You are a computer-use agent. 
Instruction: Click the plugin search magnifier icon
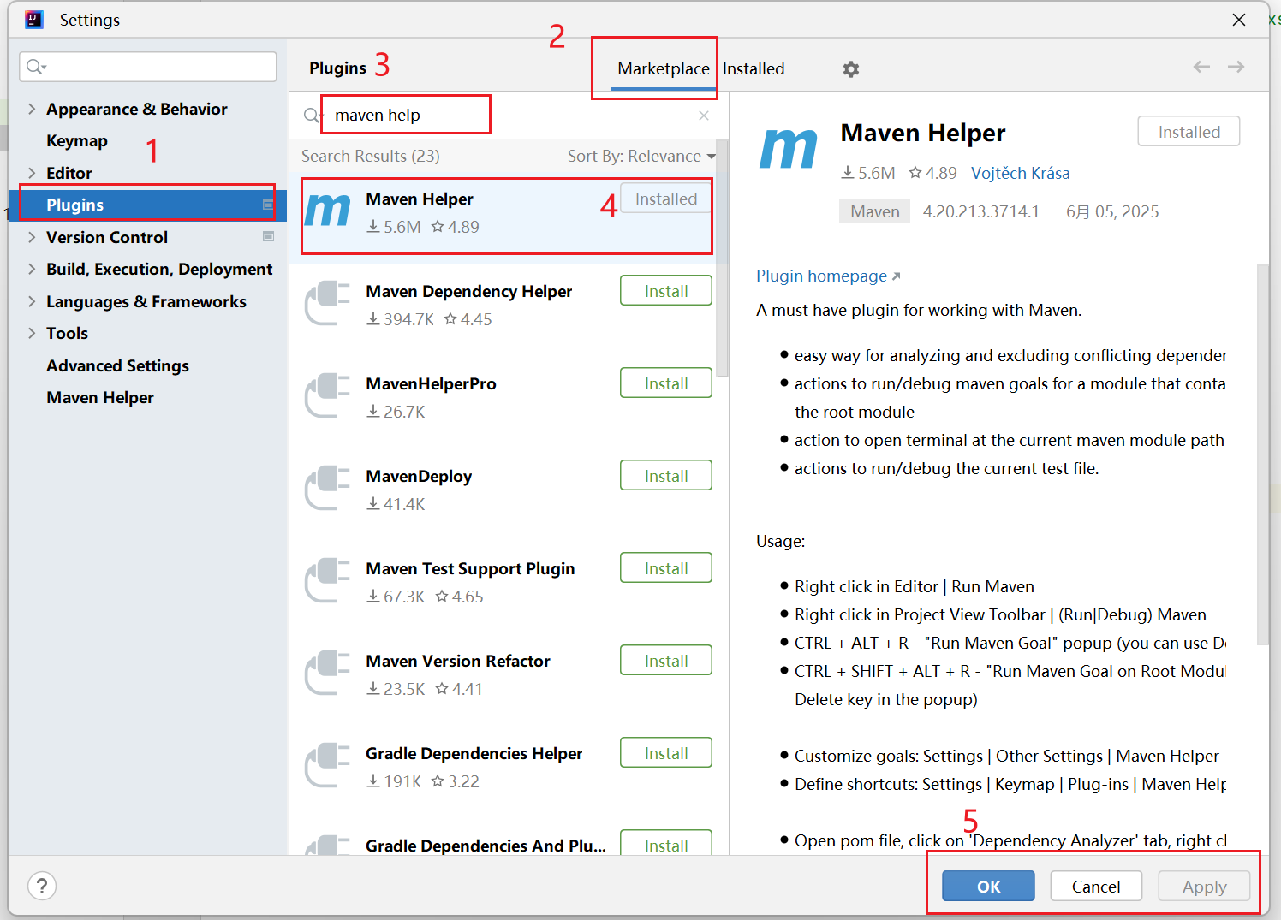[312, 116]
